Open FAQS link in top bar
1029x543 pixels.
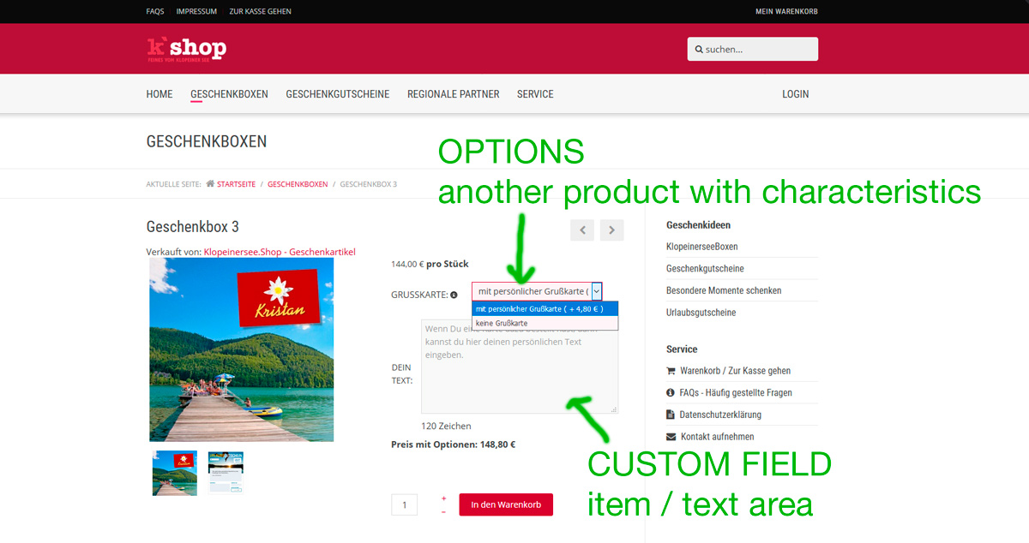[x=155, y=12]
